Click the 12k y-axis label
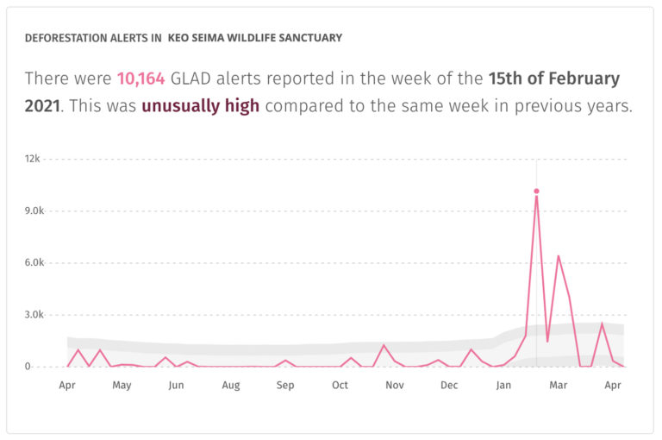662x440 pixels. click(32, 160)
